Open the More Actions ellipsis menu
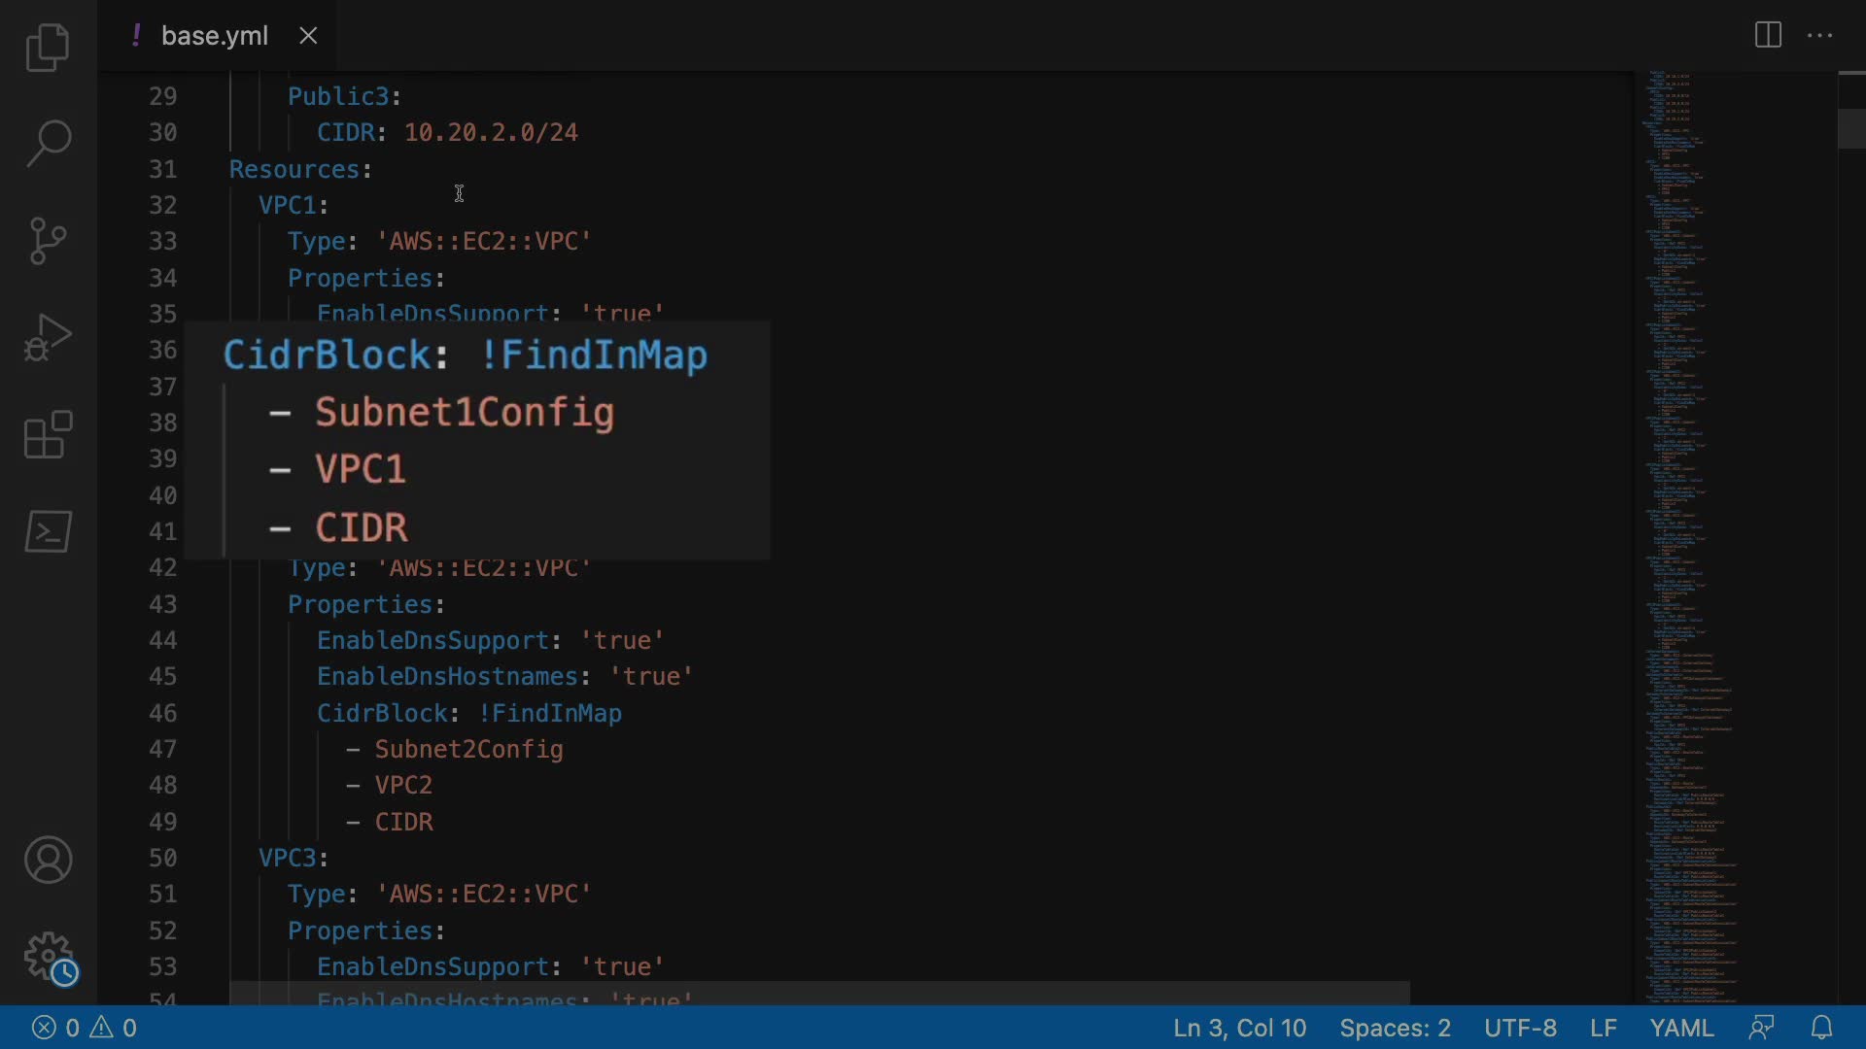 (1819, 36)
